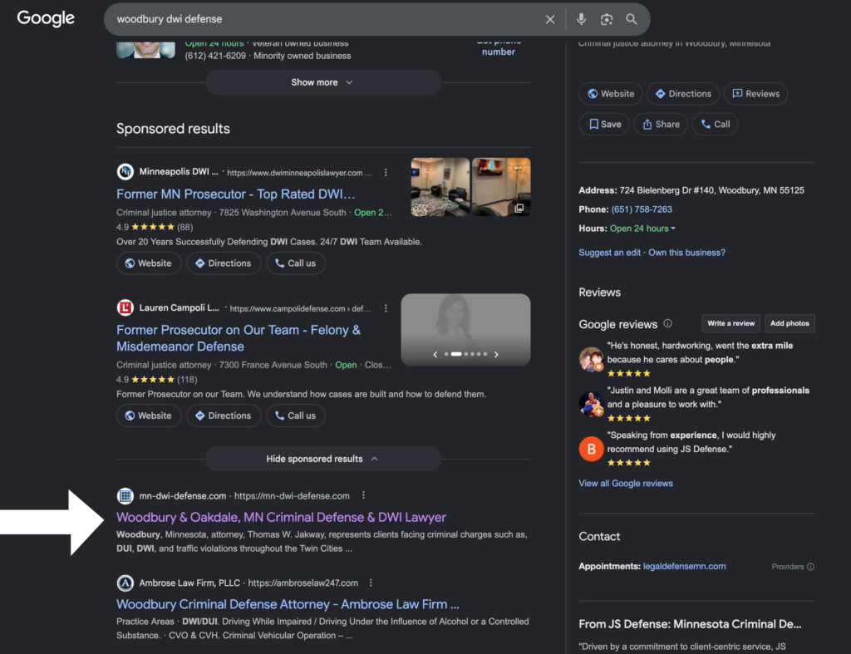Start voice search with the microphone icon
Image resolution: width=851 pixels, height=654 pixels.
pos(581,19)
